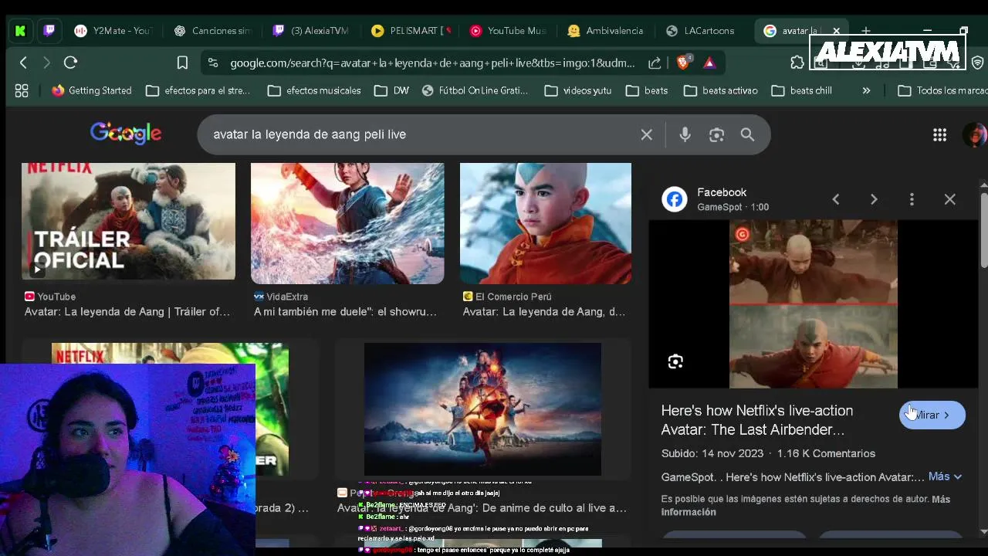Bookmark this page with the bookmark icon
The width and height of the screenshot is (988, 556).
pyautogui.click(x=182, y=63)
